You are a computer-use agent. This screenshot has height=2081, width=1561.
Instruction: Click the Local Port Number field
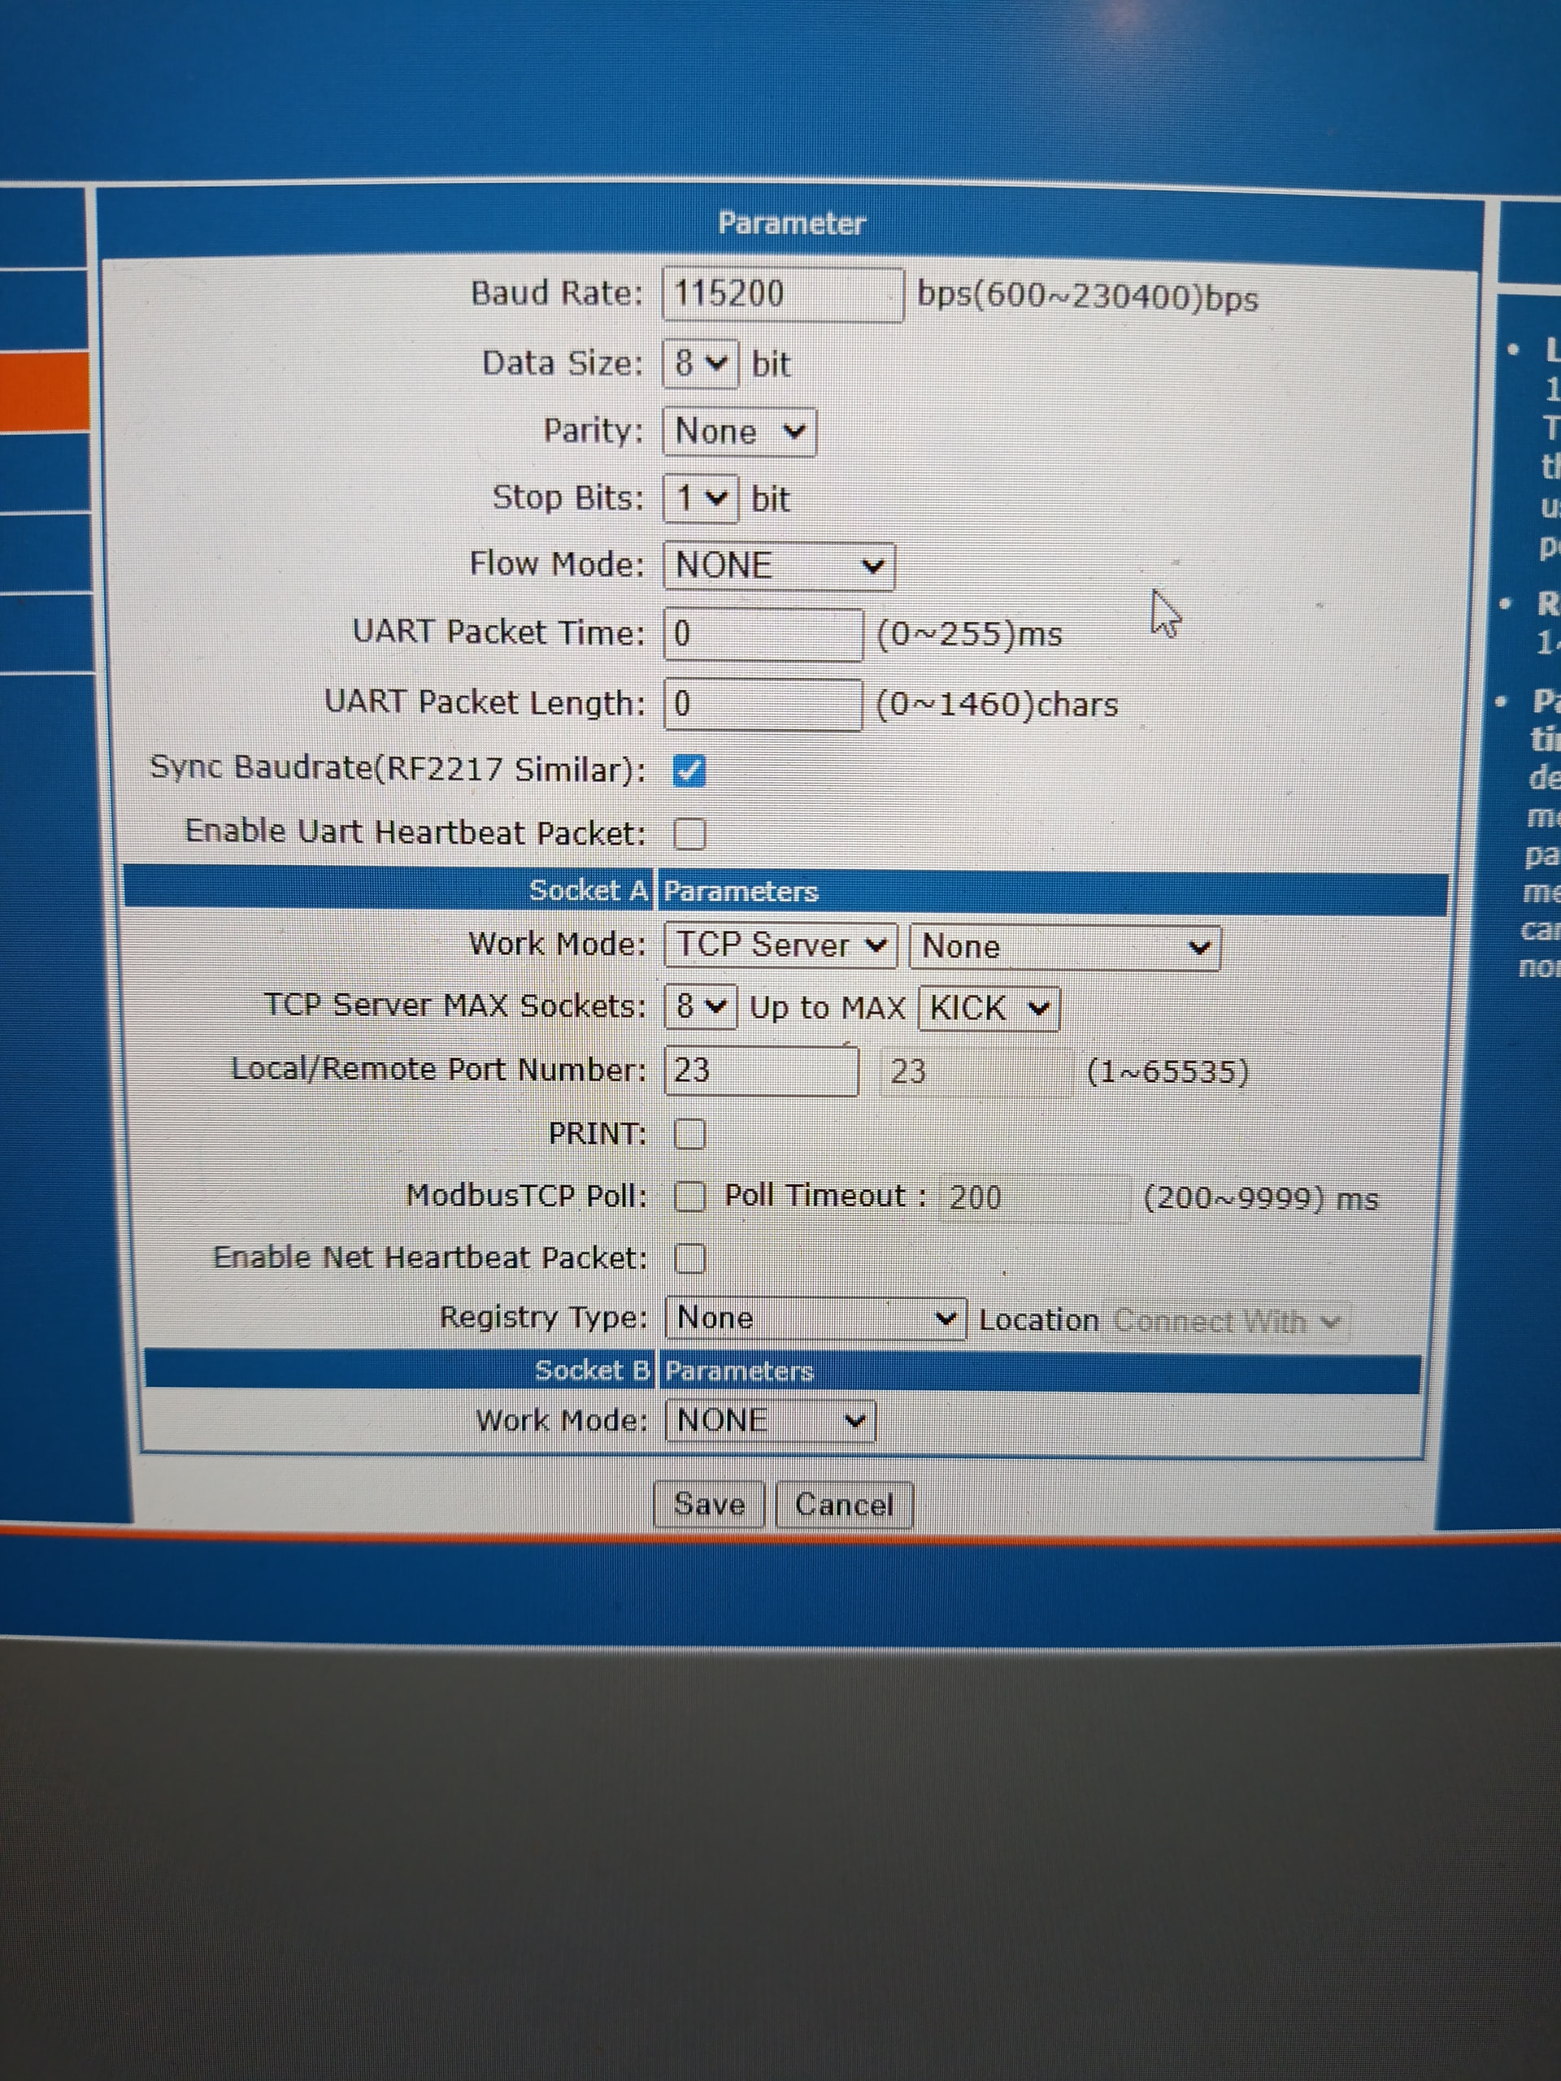tap(760, 1071)
